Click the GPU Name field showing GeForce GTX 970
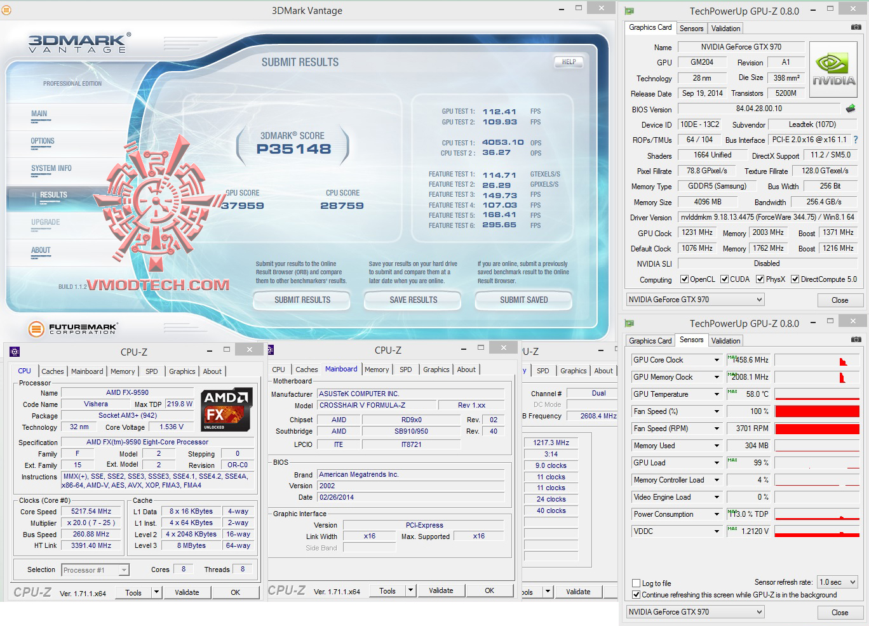Viewport: 869px width, 626px height. tap(741, 47)
